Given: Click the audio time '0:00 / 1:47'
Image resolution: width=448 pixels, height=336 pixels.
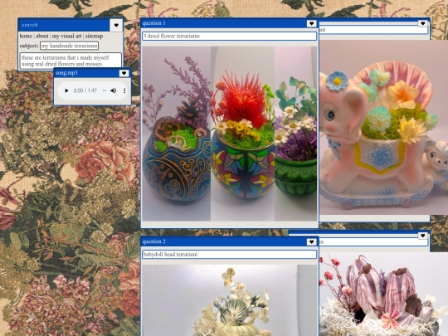Looking at the screenshot, I should pos(85,90).
